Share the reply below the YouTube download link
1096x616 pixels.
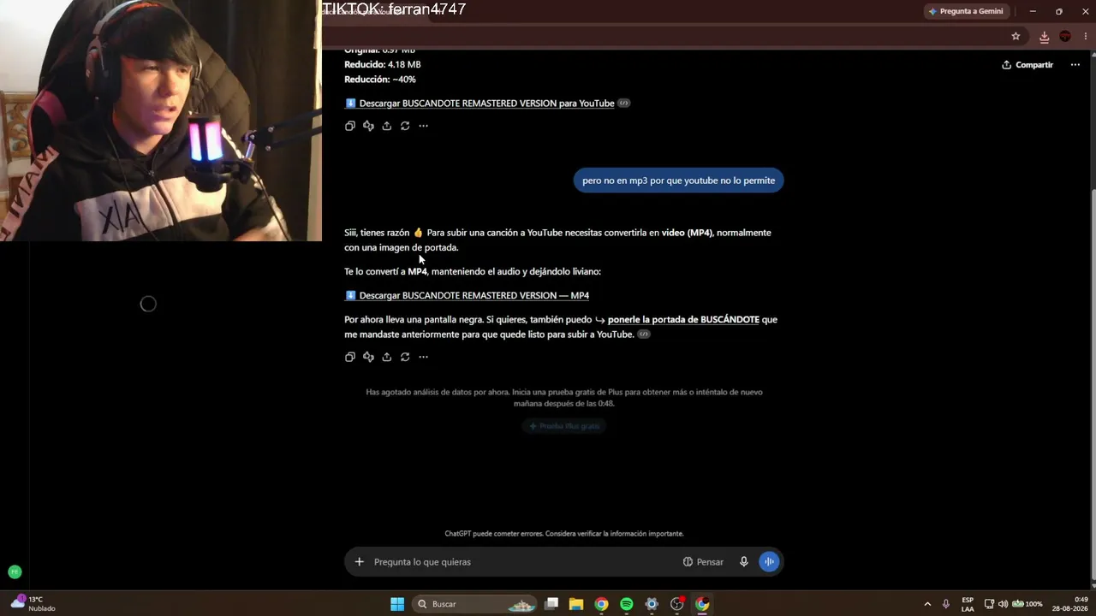[387, 126]
